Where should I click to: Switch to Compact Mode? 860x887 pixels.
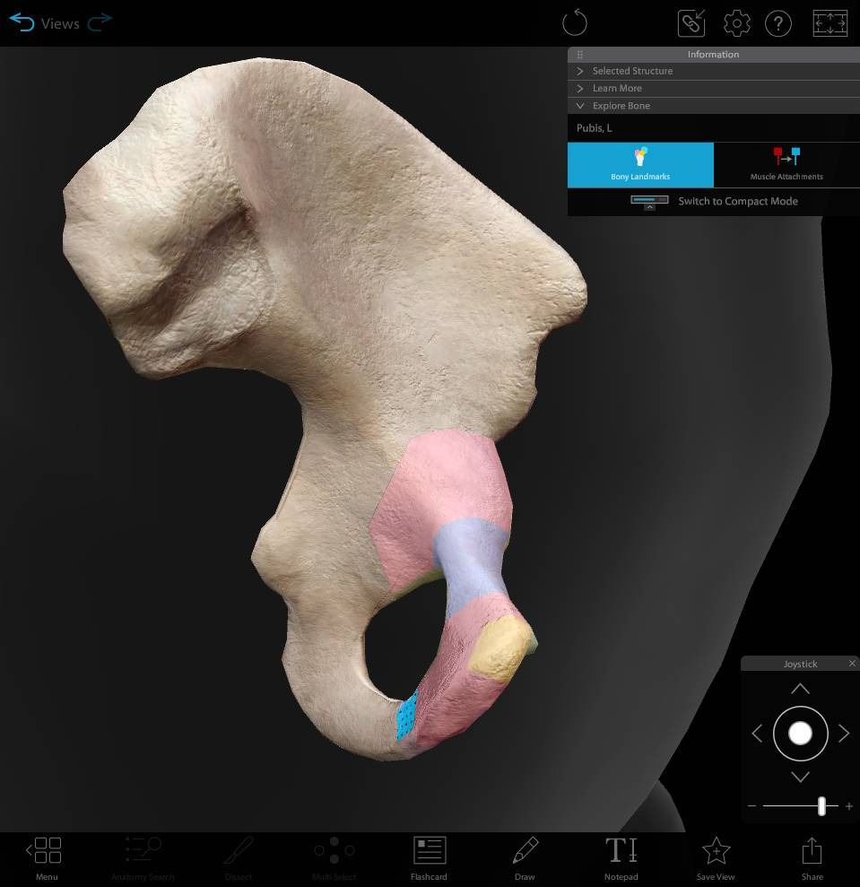point(713,202)
